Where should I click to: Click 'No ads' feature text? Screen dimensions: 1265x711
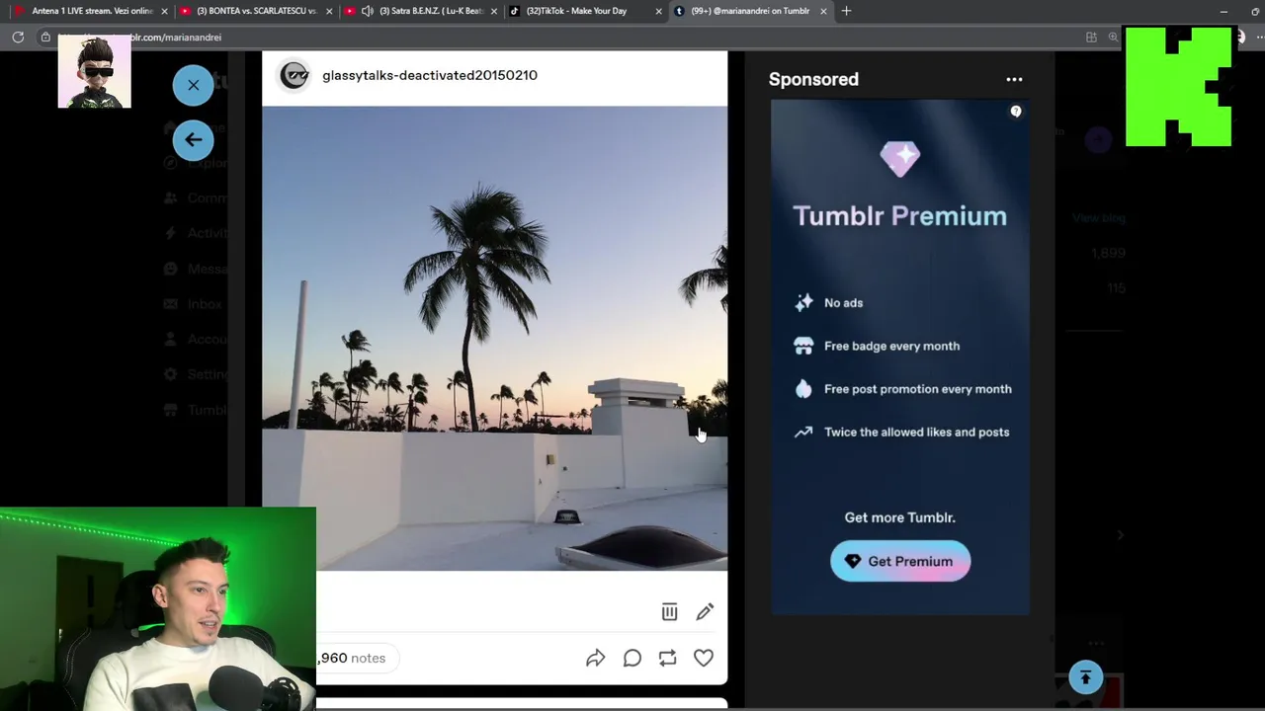point(843,303)
